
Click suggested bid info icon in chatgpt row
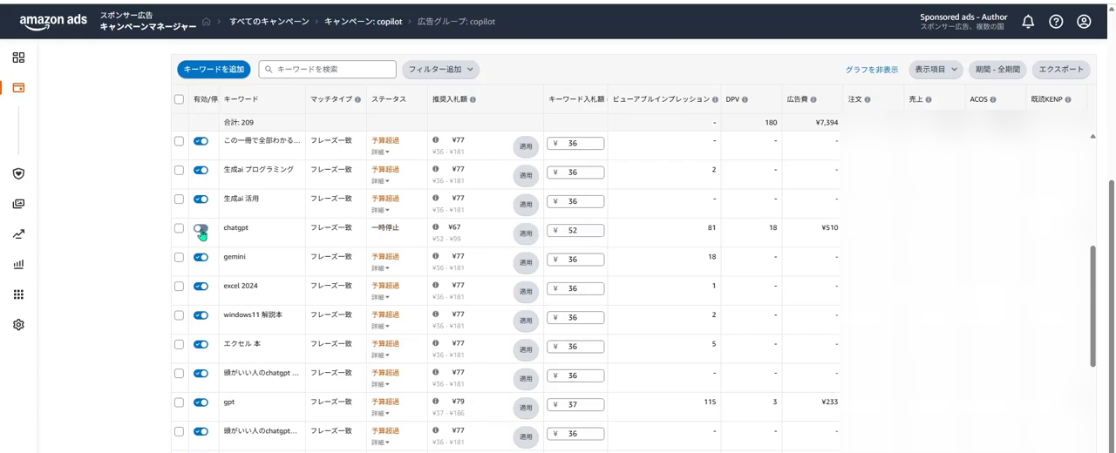(436, 226)
